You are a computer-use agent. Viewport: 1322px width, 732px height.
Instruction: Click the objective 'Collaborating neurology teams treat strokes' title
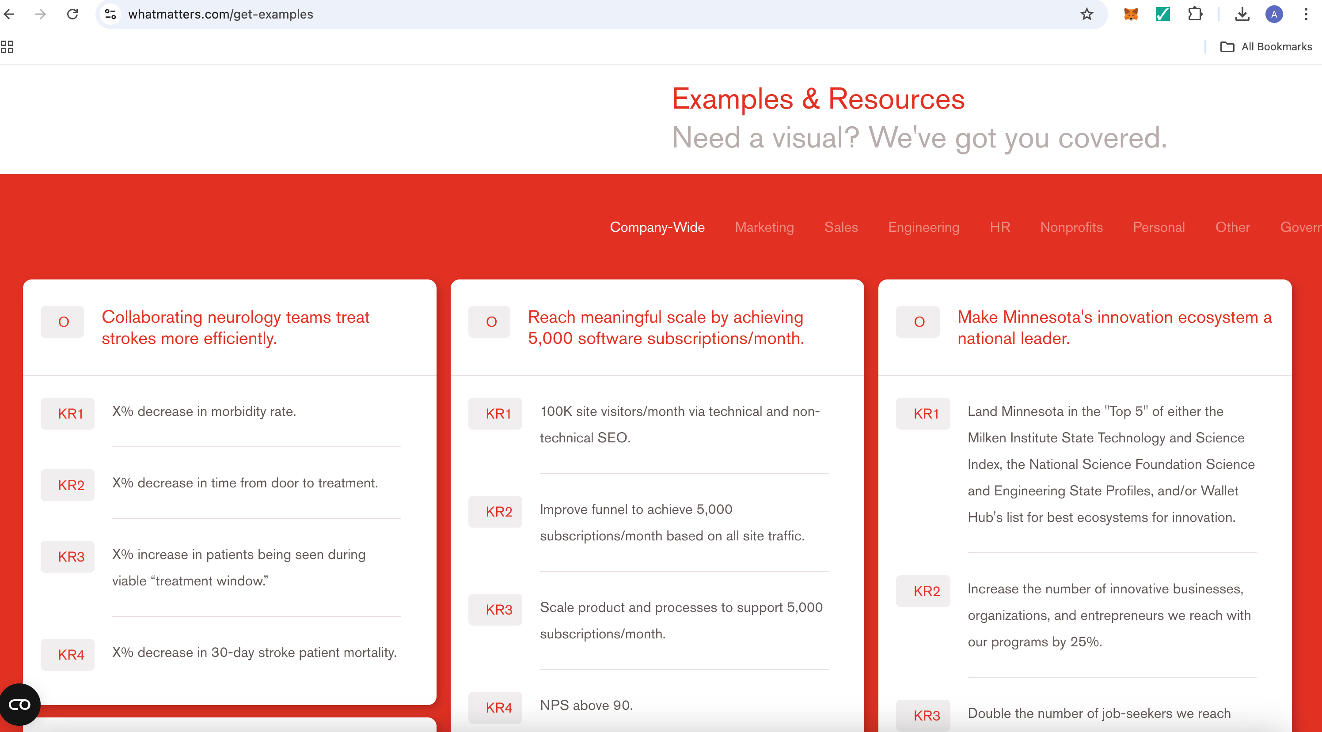coord(235,327)
